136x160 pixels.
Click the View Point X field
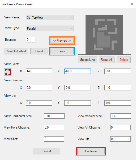click(x=39, y=71)
